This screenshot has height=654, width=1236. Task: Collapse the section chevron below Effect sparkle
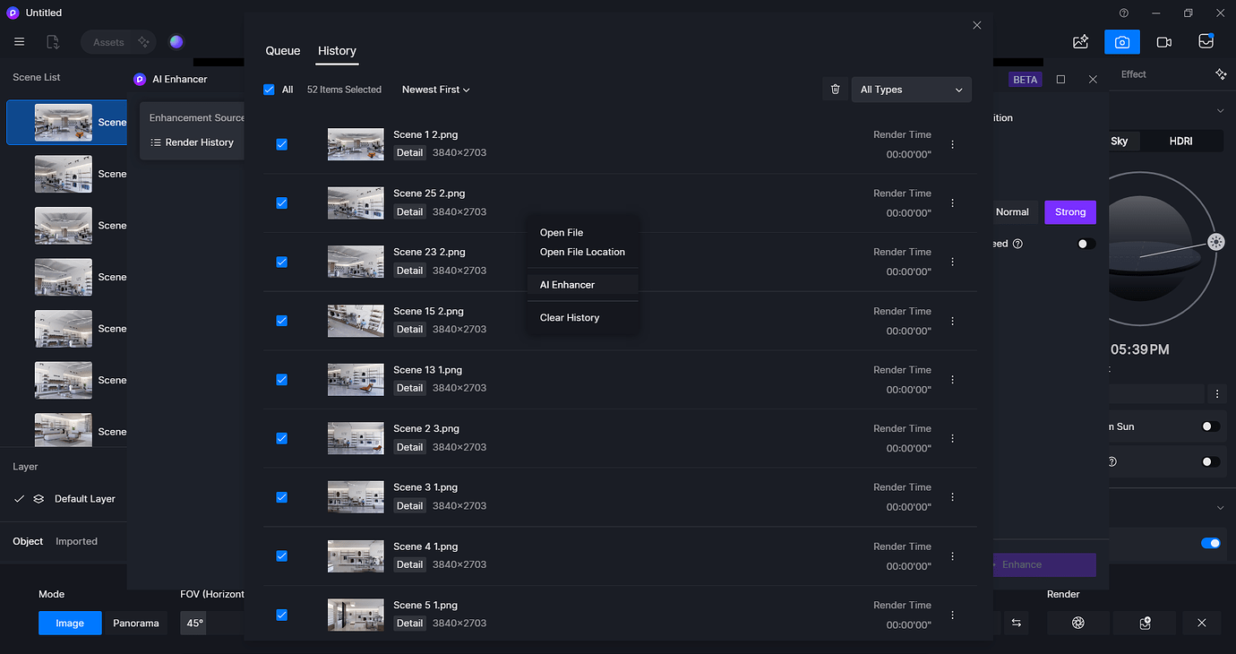point(1220,111)
